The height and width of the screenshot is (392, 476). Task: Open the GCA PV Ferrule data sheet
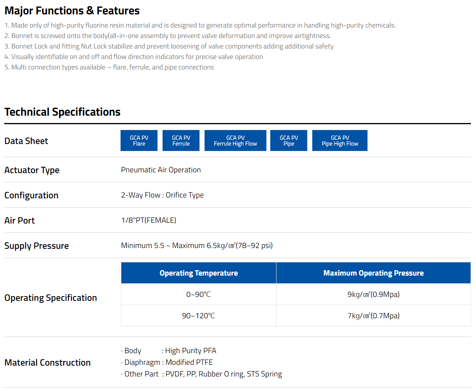[x=181, y=140]
